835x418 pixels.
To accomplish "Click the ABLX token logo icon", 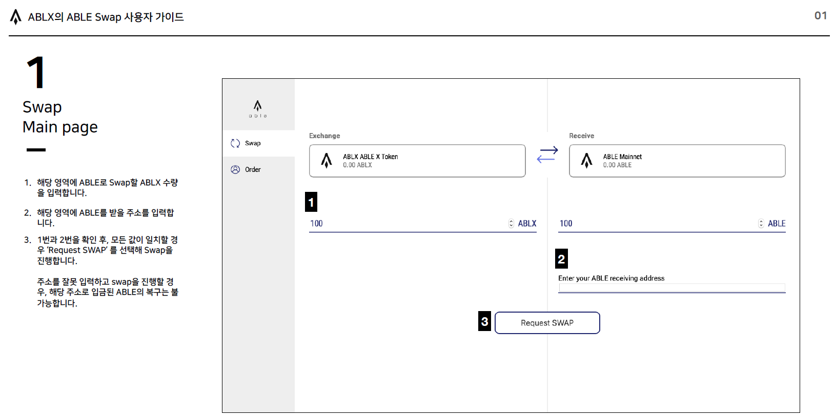I will [327, 161].
